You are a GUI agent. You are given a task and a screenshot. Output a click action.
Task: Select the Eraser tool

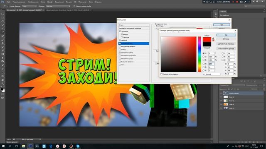click(x=2, y=50)
